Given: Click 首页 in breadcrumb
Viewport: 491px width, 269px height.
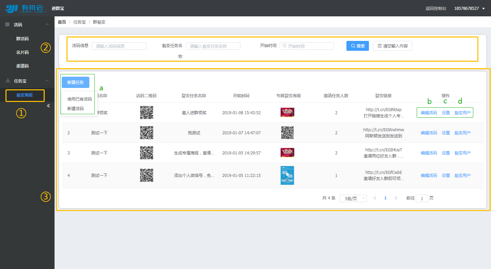Looking at the screenshot, I should coord(62,22).
